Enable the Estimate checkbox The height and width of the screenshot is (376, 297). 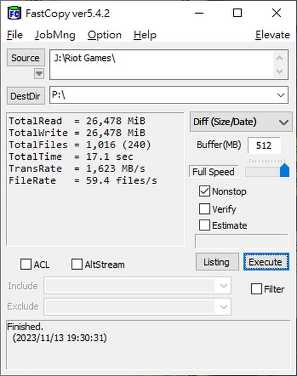pyautogui.click(x=204, y=225)
